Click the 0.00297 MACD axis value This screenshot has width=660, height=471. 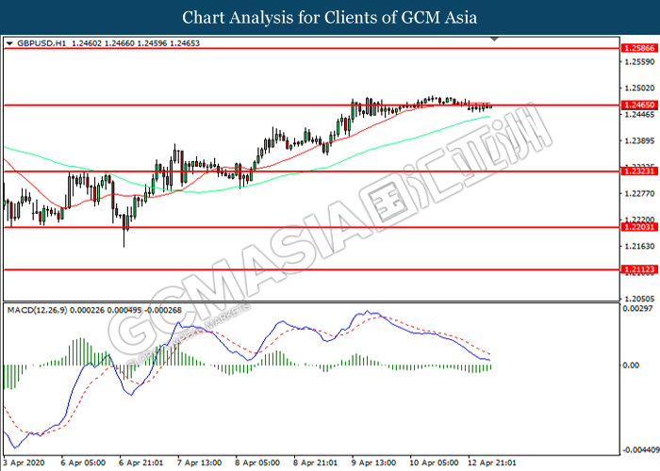636,308
